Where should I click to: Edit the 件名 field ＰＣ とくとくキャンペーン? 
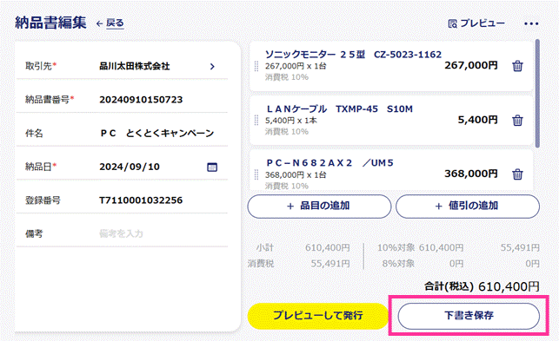pyautogui.click(x=156, y=133)
